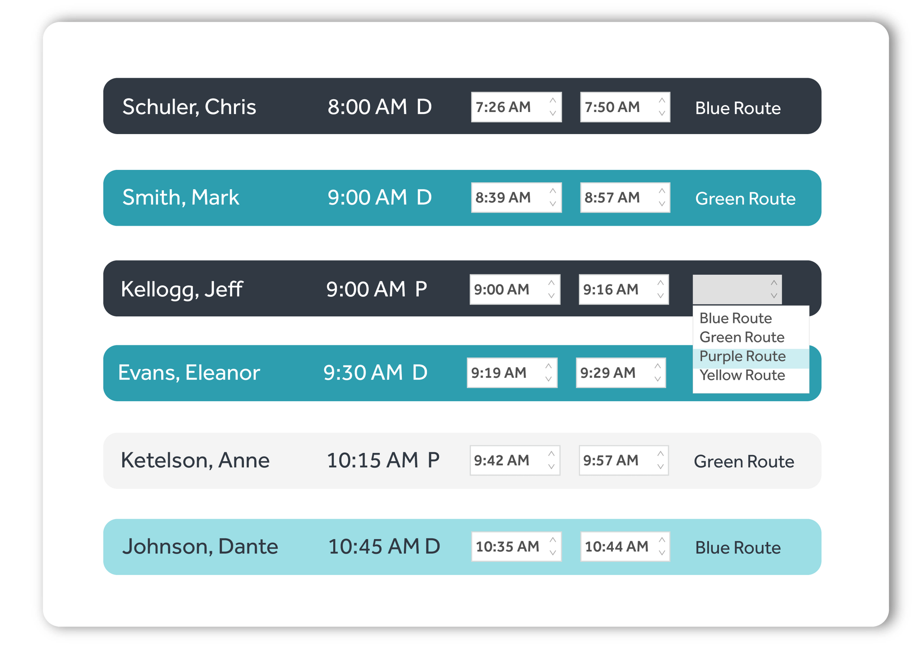Image resolution: width=912 pixels, height=649 pixels.
Task: Select the Ketelson, Anne name
Action: [x=195, y=460]
